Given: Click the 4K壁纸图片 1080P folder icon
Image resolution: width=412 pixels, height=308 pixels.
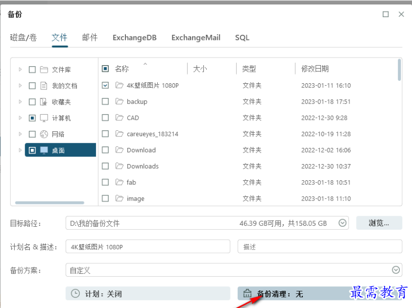Looking at the screenshot, I should tap(119, 85).
